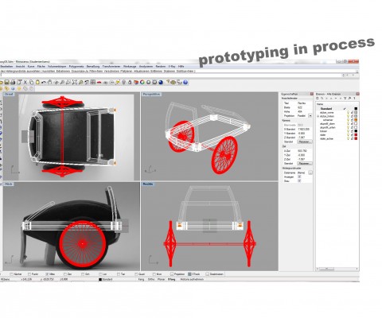This screenshot has height=318, width=382.
Task: Click the Platzieren button under Kamera
Action: (x=305, y=142)
